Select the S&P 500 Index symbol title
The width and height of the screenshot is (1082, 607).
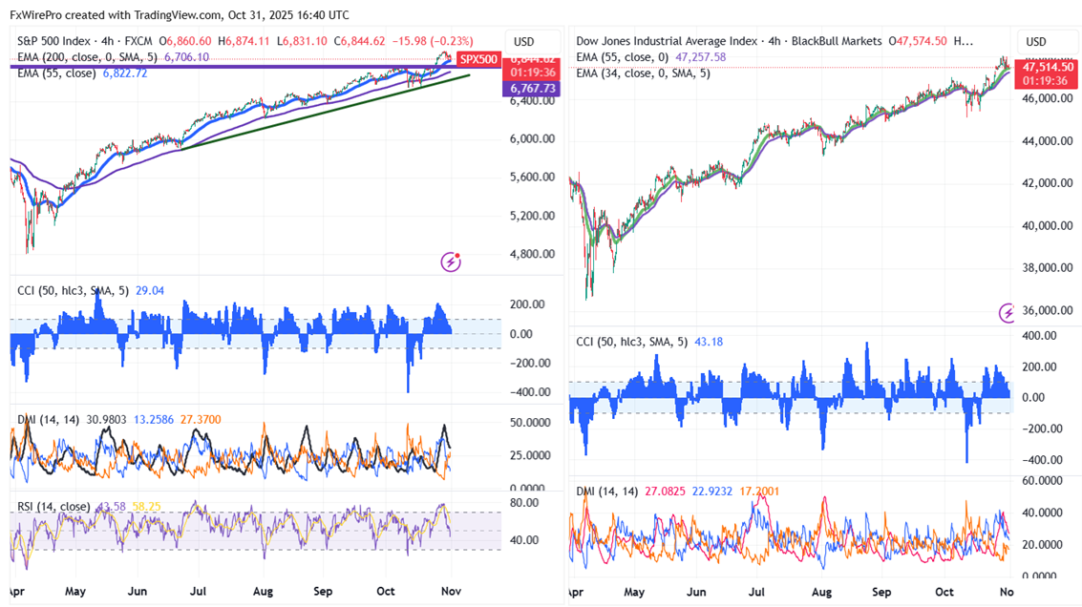(x=54, y=41)
